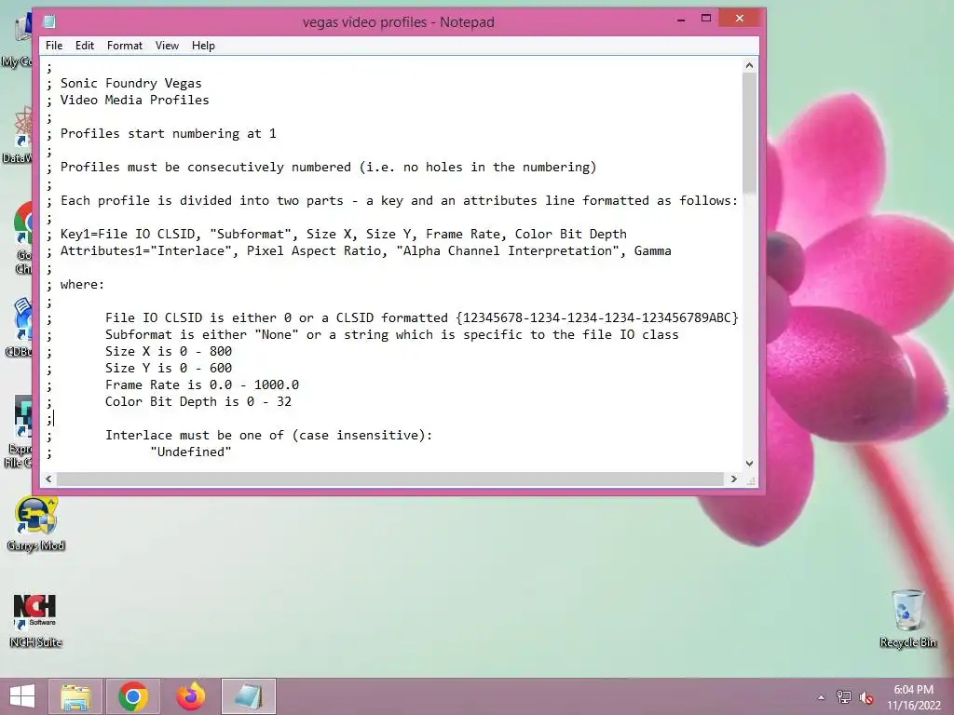Click the text '"Undefined"'

coord(190,452)
